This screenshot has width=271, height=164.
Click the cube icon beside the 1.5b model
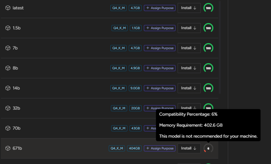8,28
